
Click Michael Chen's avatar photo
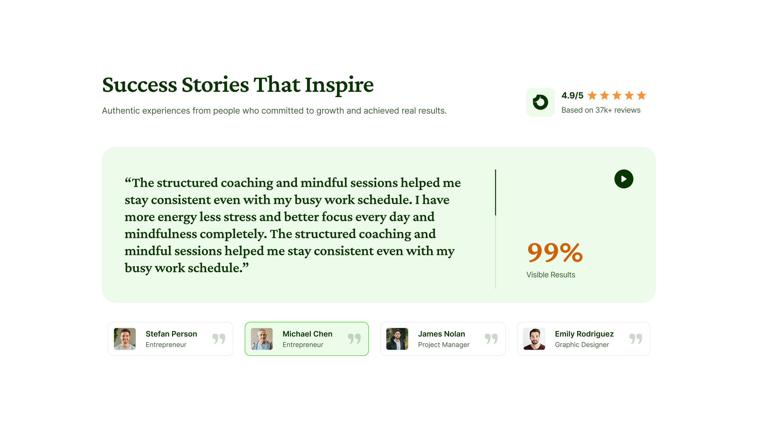(262, 339)
